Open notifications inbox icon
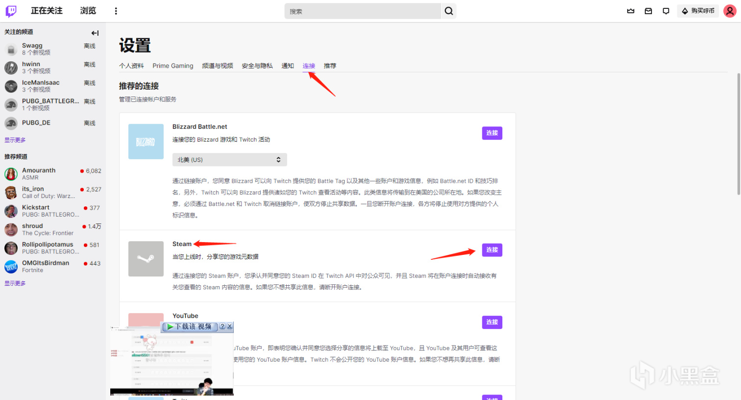 (x=648, y=11)
